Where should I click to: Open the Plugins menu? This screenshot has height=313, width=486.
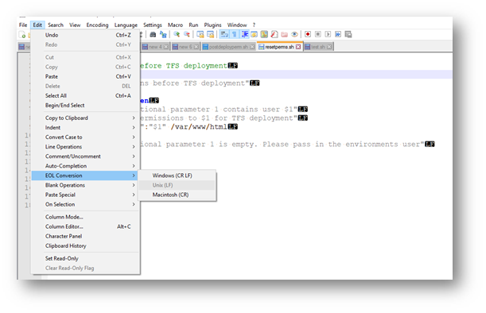212,25
